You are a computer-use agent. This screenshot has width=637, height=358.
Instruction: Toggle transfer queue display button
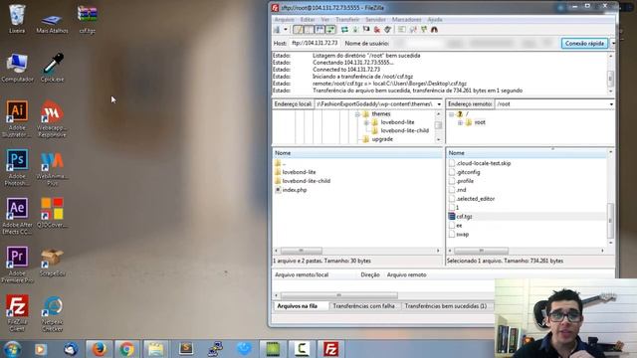pyautogui.click(x=330, y=30)
